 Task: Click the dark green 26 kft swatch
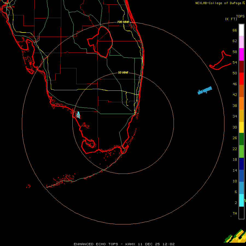point(241,139)
